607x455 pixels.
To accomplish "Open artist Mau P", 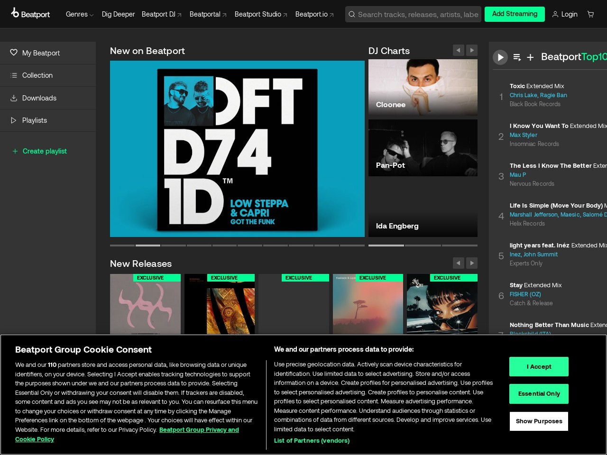I will [518, 175].
